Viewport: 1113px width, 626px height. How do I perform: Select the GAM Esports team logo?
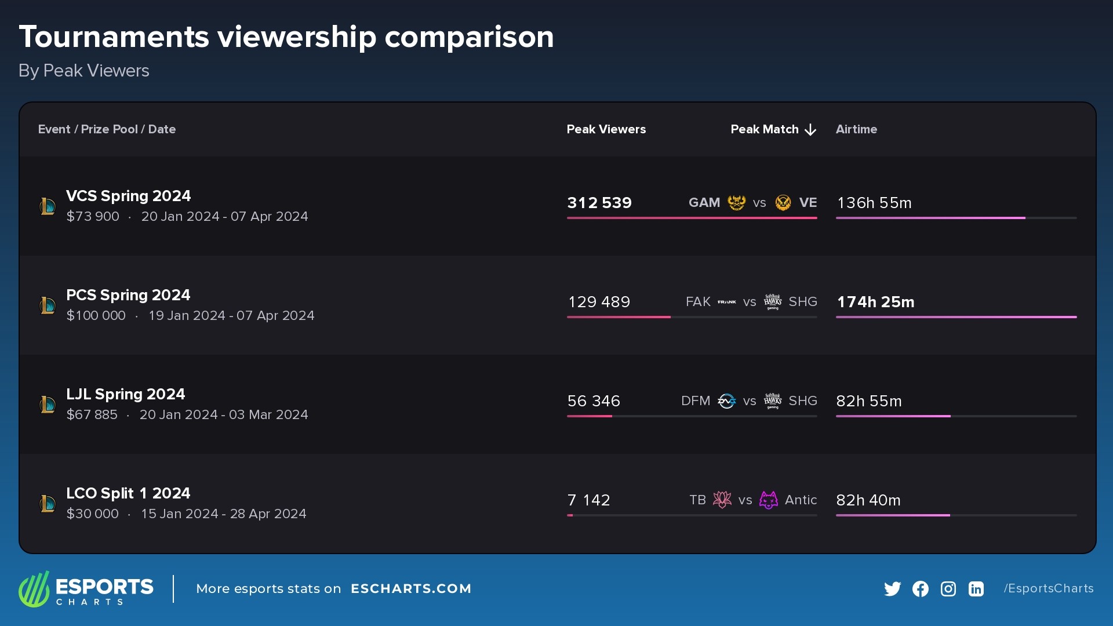[736, 203]
